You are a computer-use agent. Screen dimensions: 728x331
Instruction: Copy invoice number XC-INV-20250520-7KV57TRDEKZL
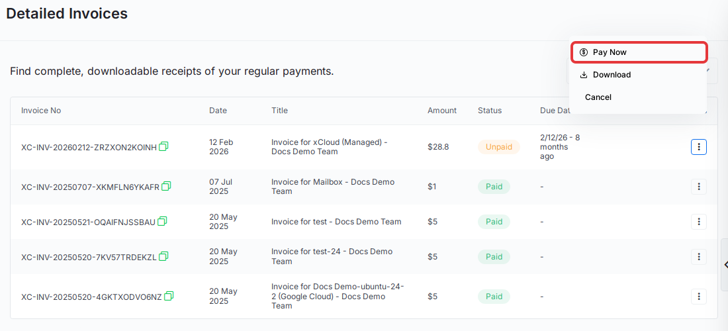pyautogui.click(x=163, y=256)
